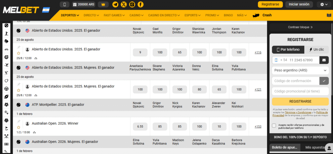Expand the ESPORTS menu
The width and height of the screenshot is (333, 154).
[193, 15]
